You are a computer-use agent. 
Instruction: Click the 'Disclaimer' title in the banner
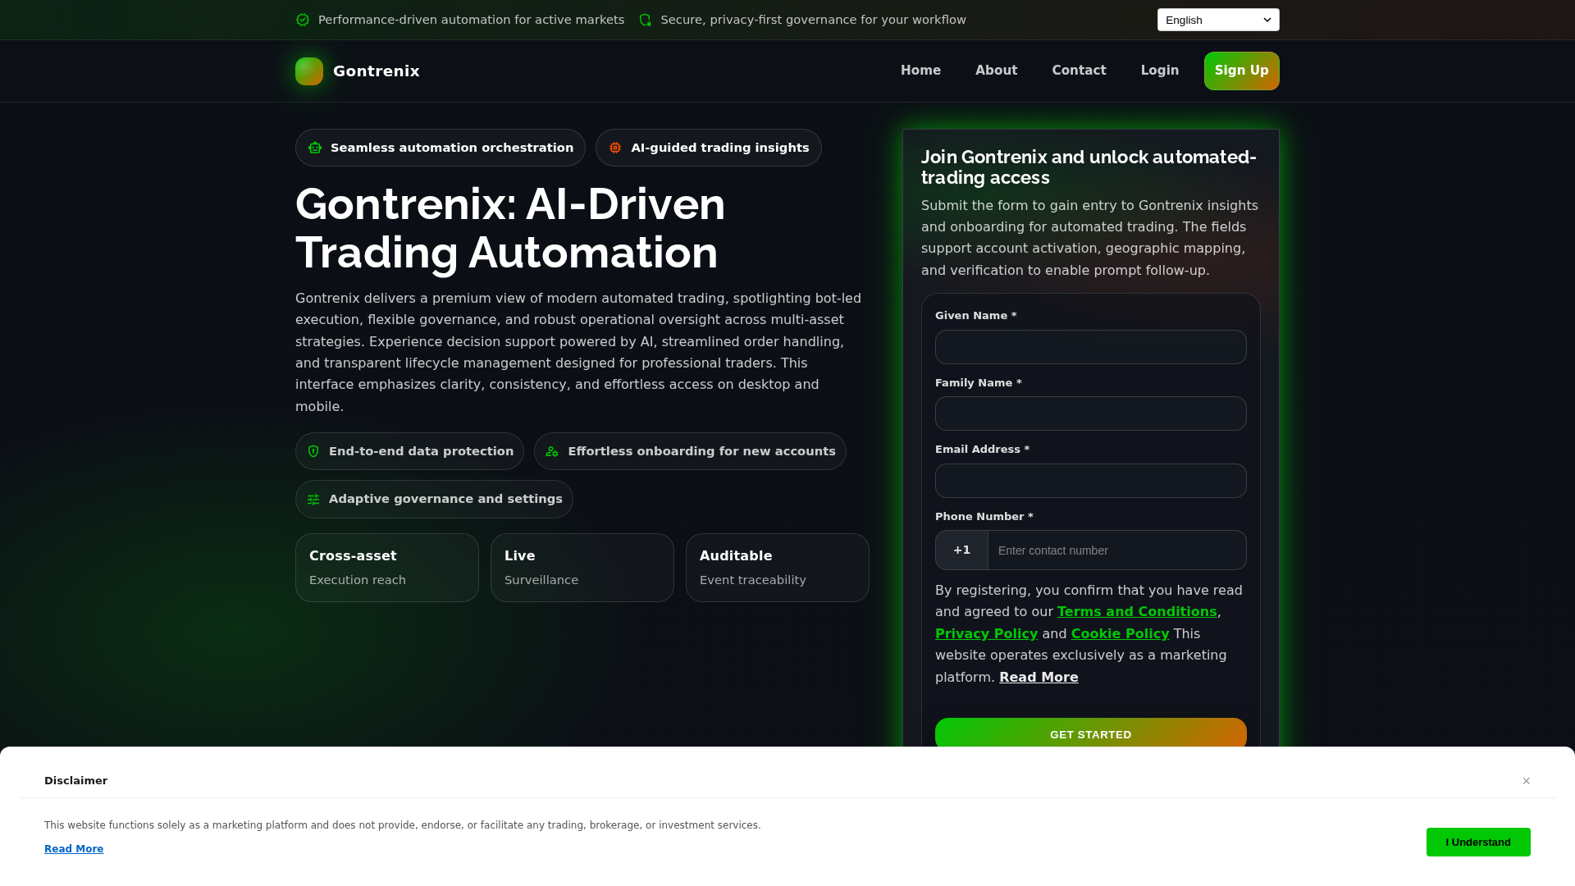(x=75, y=781)
